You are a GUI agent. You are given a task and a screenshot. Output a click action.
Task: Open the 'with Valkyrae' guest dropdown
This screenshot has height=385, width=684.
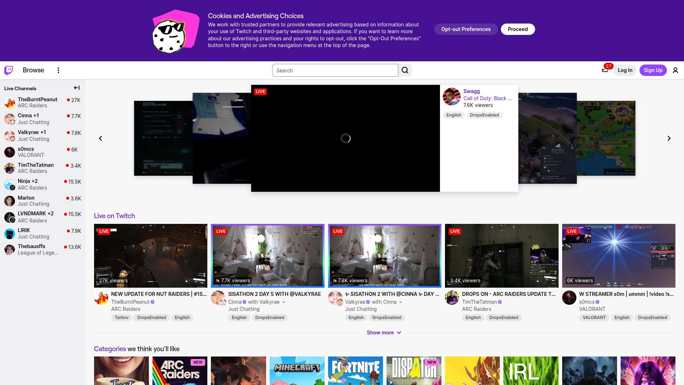coord(283,302)
